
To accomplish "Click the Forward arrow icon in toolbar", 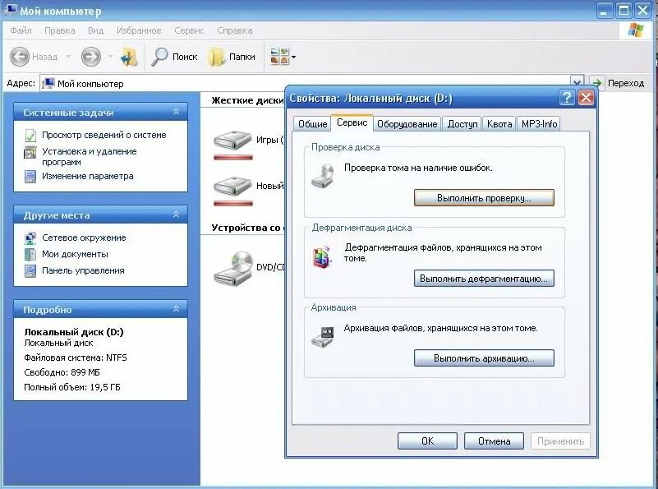I will pyautogui.click(x=91, y=57).
